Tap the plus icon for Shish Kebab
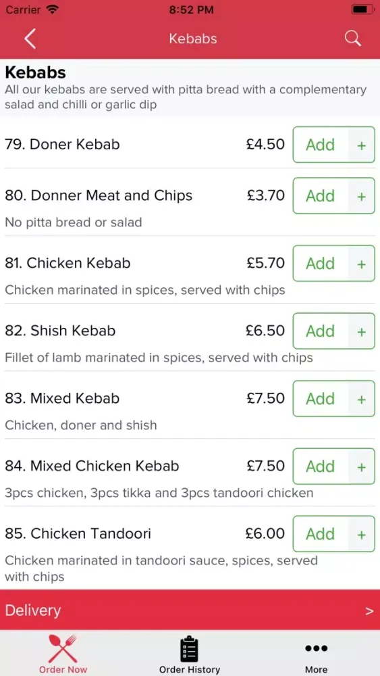Image resolution: width=380 pixels, height=676 pixels. 362,331
